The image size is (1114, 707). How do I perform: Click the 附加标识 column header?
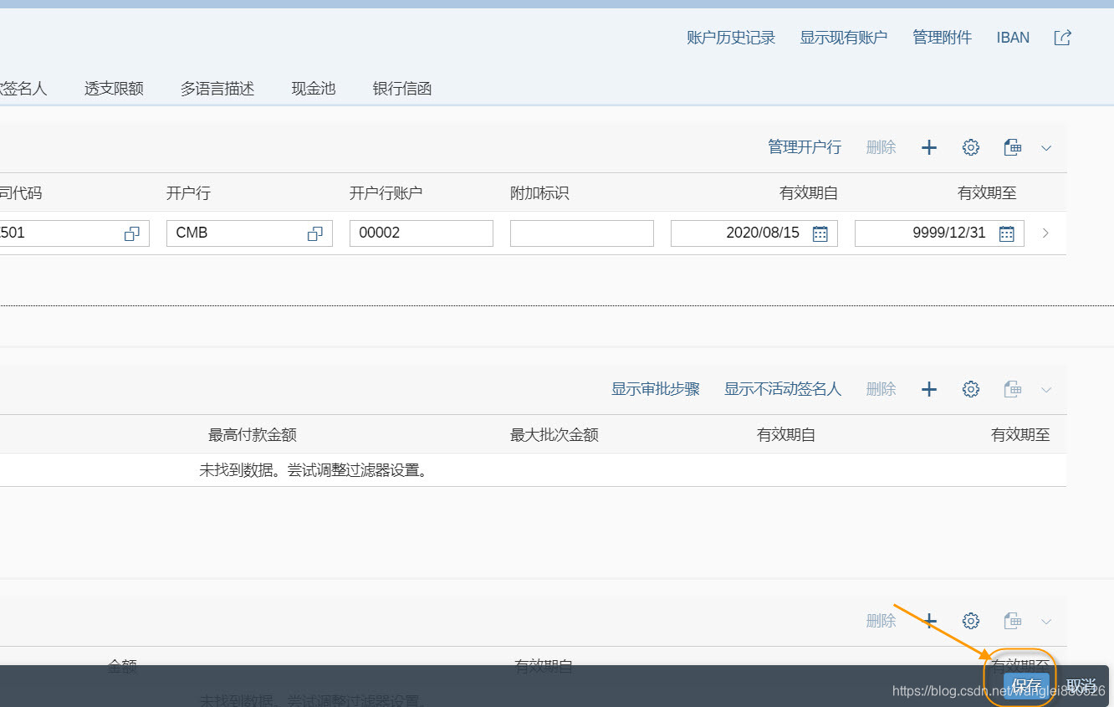coord(539,193)
